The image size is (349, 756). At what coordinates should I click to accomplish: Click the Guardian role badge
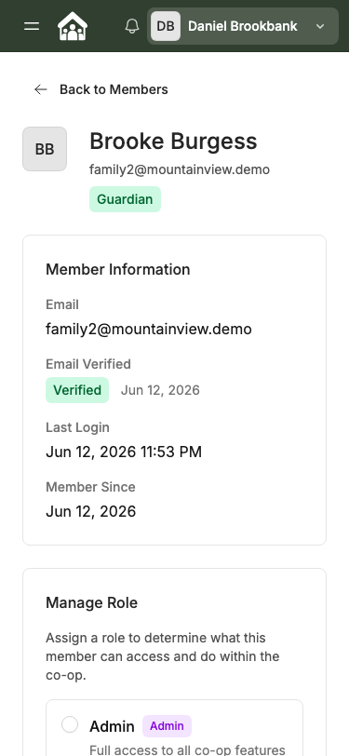point(125,199)
